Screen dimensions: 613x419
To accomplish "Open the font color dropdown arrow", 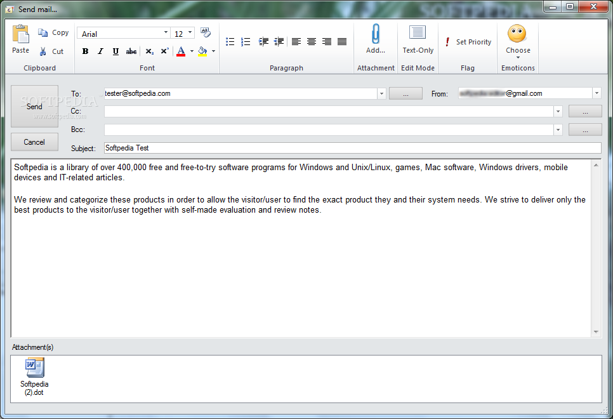I will (x=192, y=51).
